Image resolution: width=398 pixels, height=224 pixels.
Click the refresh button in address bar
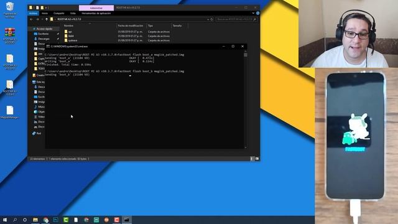(x=211, y=19)
